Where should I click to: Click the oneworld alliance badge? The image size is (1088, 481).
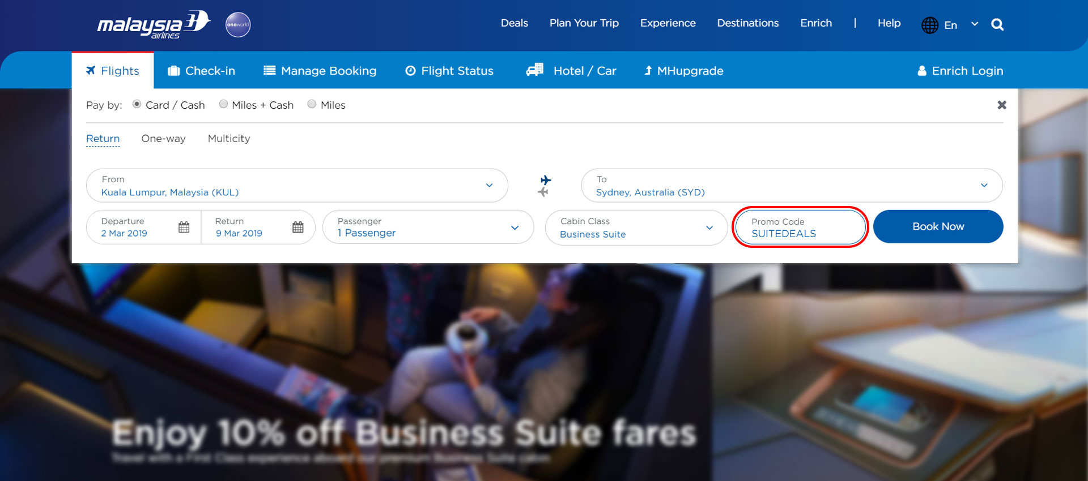point(238,25)
